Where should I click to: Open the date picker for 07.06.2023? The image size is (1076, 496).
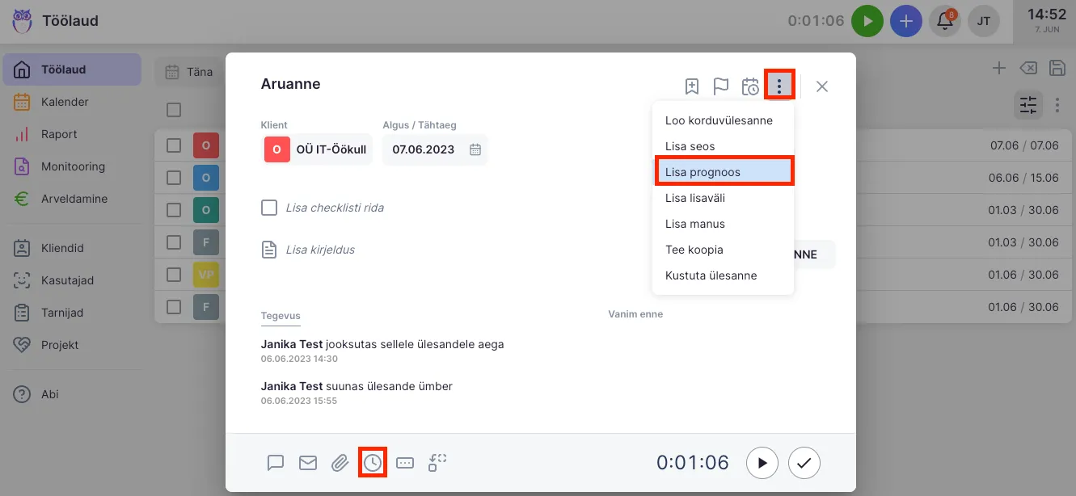(x=475, y=149)
